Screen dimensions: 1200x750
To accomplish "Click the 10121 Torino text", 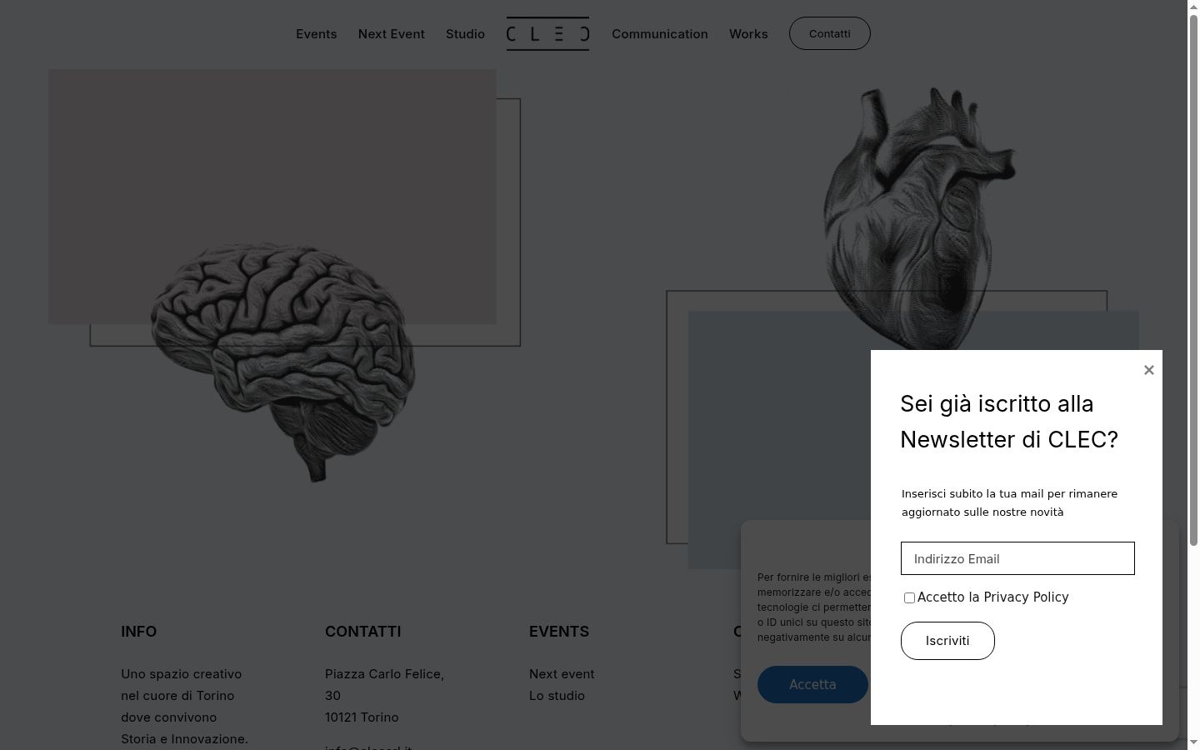I will tap(362, 717).
